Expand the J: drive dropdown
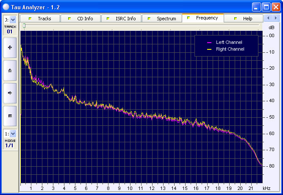Image resolution: width=283 pixels, height=195 pixels. [x=13, y=20]
